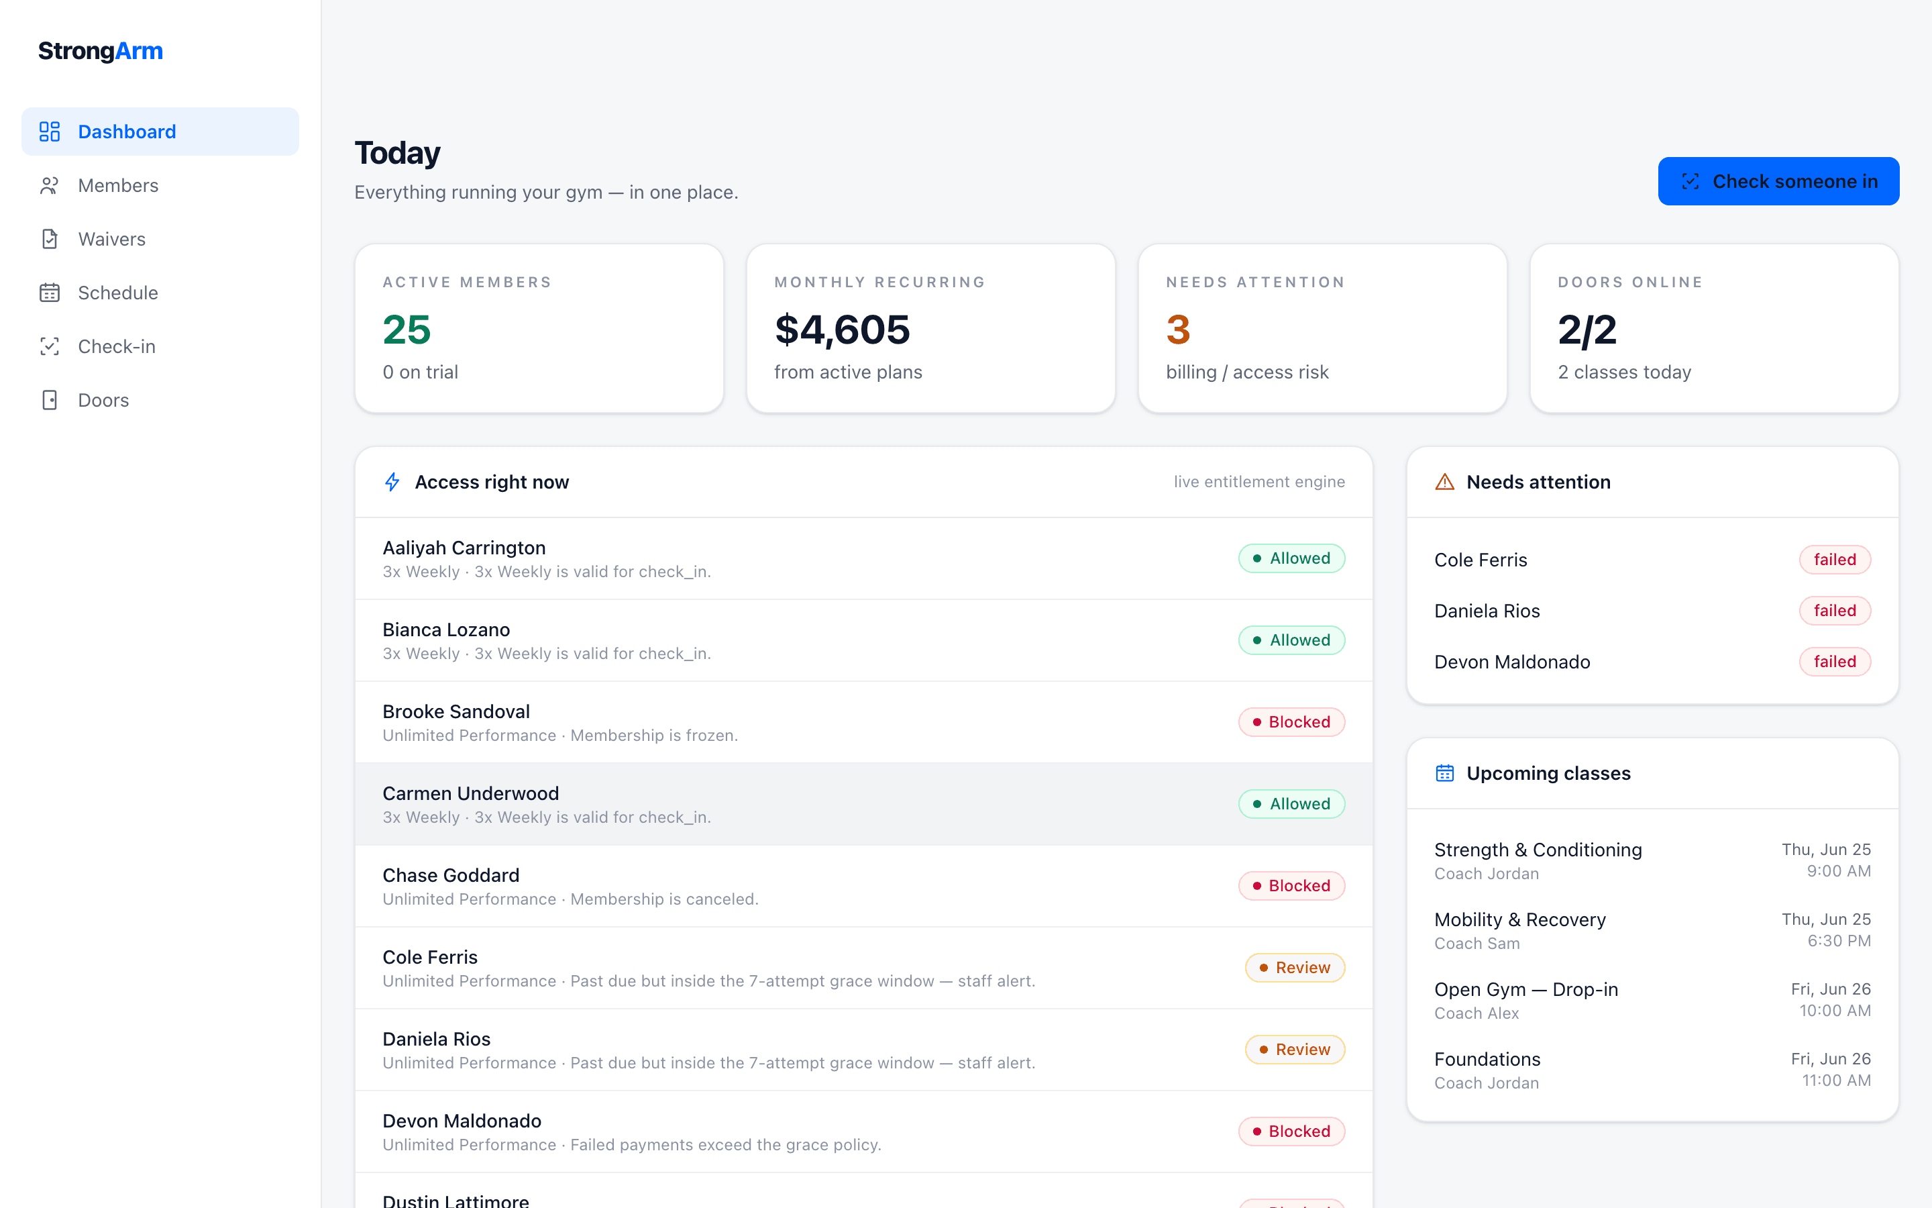Screen dimensions: 1932x1208
Task: Click Cole Ferris in Needs attention panel
Action: click(x=1480, y=560)
